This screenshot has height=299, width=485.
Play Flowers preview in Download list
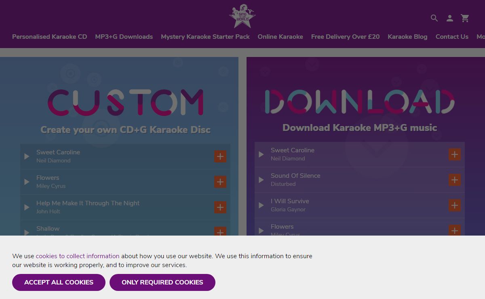261,230
